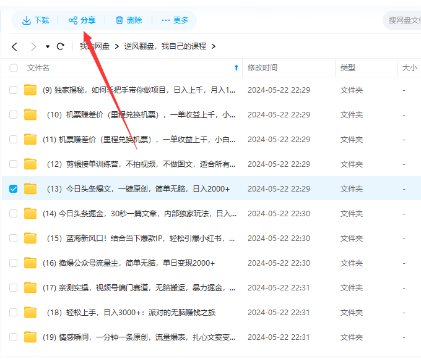Click the 文件名 sort arrow icon

pos(236,68)
